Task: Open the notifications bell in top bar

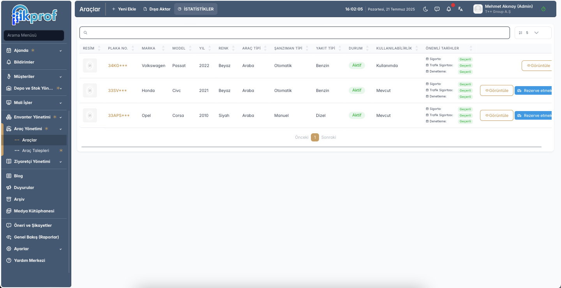Action: (449, 9)
